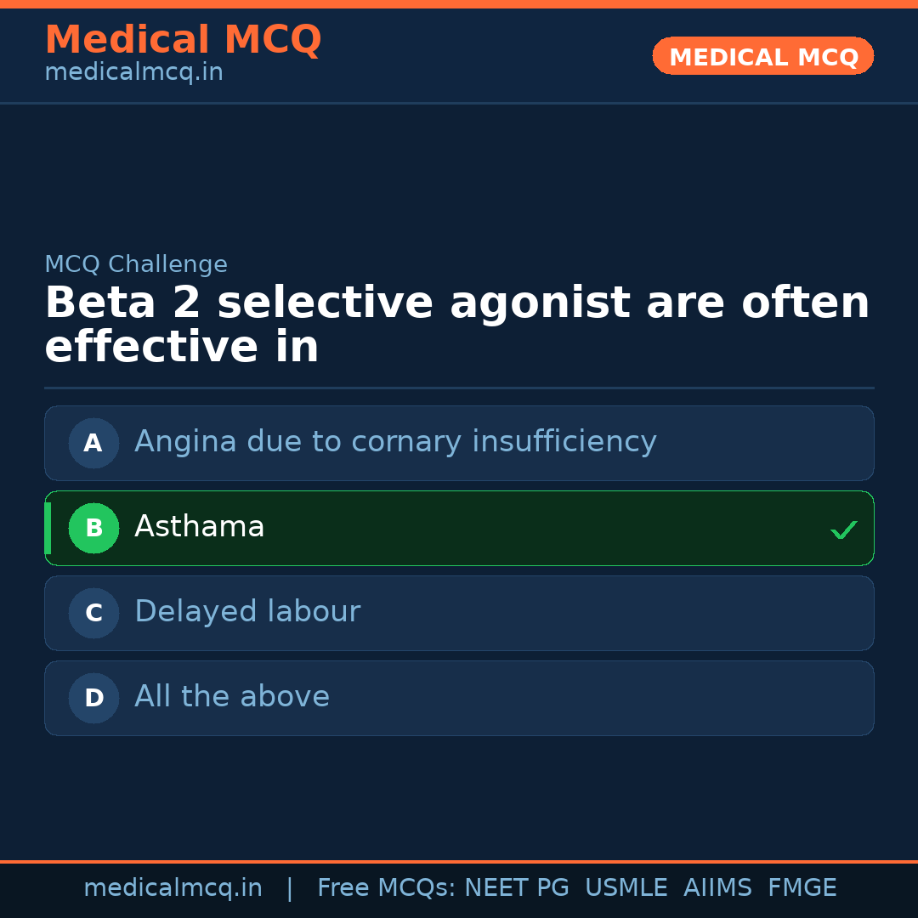Switch to the USMLE category

tap(626, 887)
